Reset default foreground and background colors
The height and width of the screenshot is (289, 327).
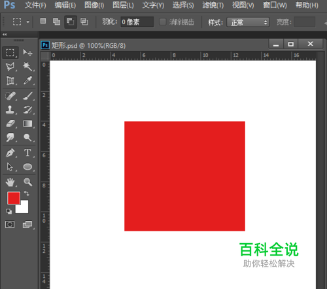pos(9,211)
